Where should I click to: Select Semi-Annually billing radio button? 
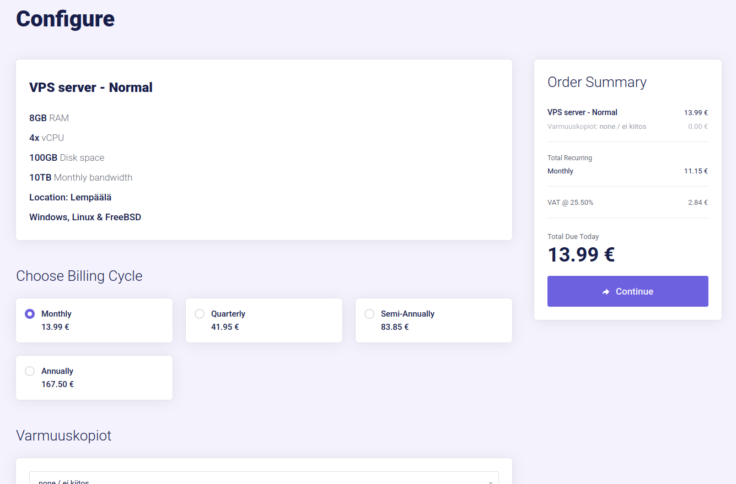[369, 314]
